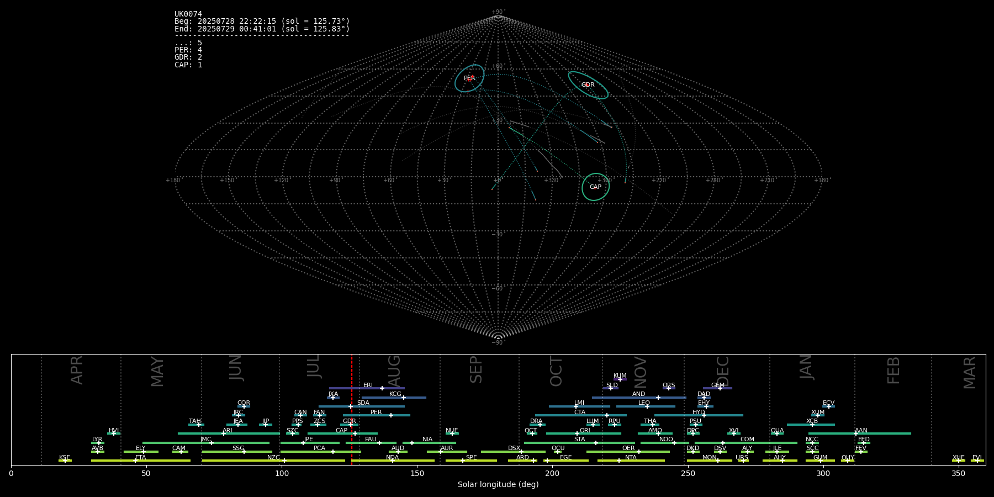Select the CTA shower label in timeline
The image size is (994, 497).
click(x=580, y=413)
